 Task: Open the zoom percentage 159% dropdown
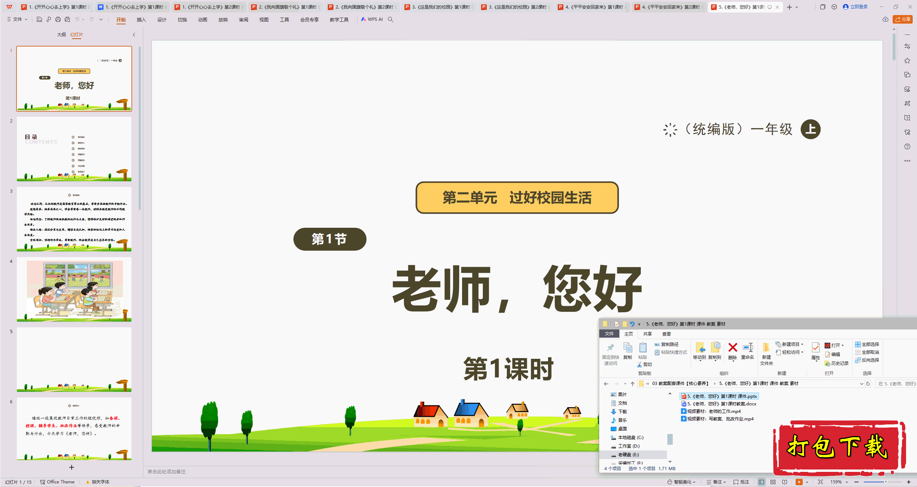[839, 482]
